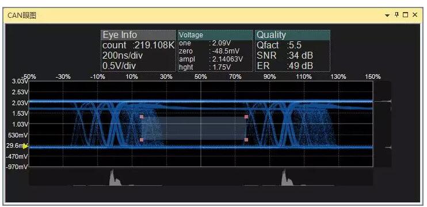
Task: Click the top-left pink eye mask handle
Action: (x=142, y=117)
